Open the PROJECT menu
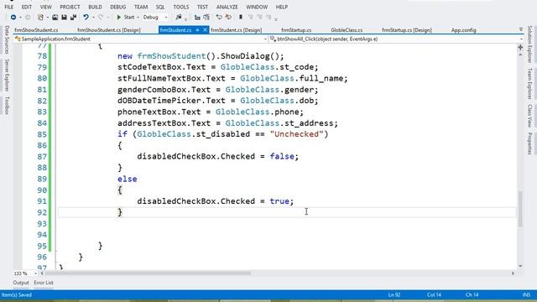Screen dimensions: 537x302 (x=70, y=7)
